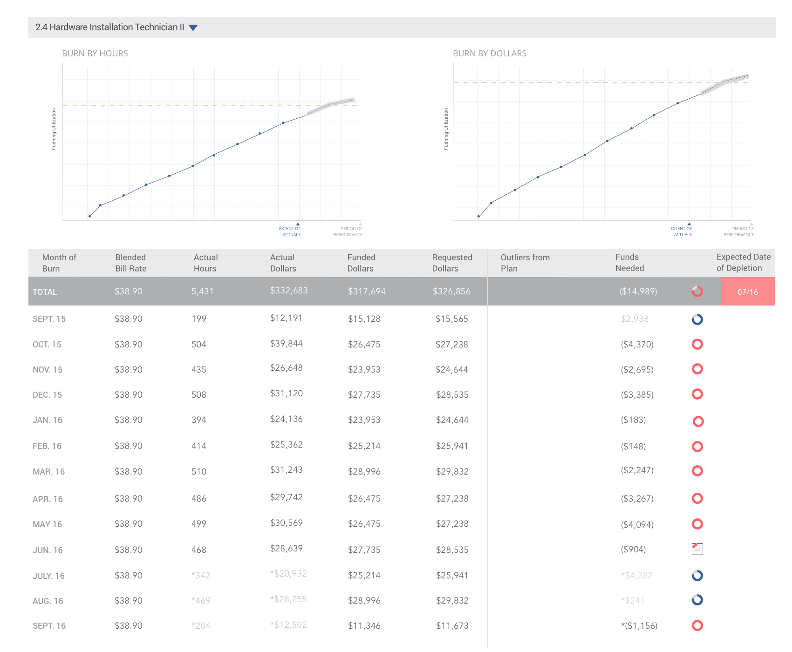Click the TOTAL row funds status donut icon
This screenshot has width=792, height=652.
tap(697, 292)
